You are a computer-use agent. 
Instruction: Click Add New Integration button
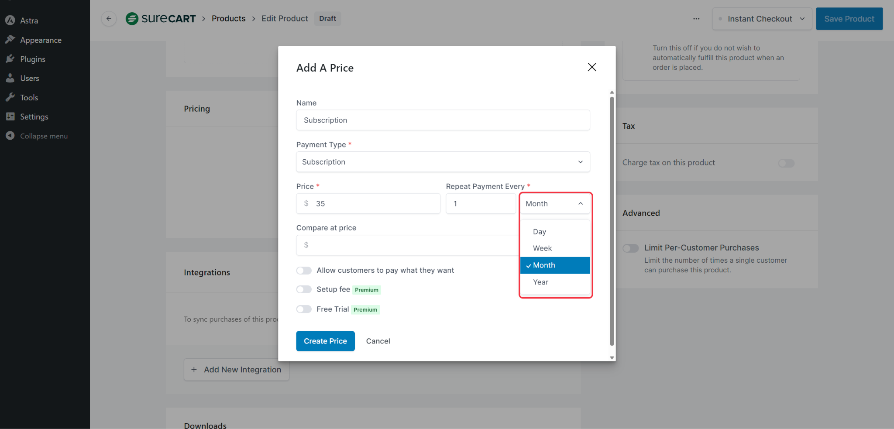(x=237, y=370)
